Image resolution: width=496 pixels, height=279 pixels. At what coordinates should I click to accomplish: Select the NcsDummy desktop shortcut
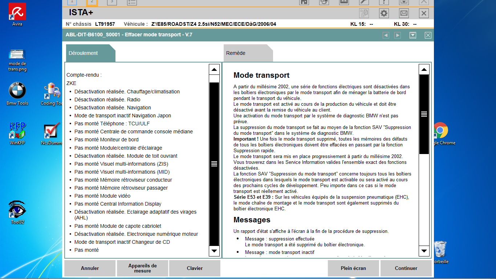52,134
